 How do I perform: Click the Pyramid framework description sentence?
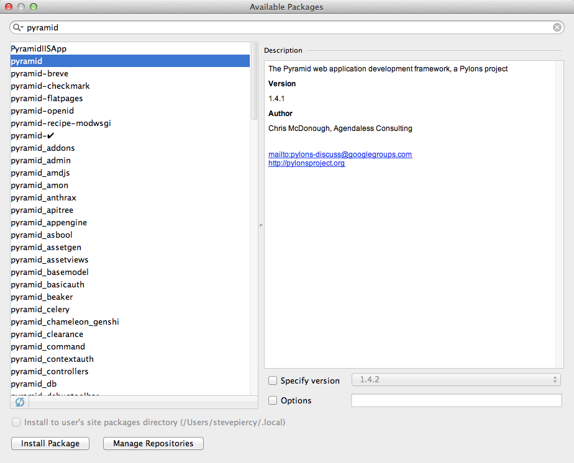[388, 69]
